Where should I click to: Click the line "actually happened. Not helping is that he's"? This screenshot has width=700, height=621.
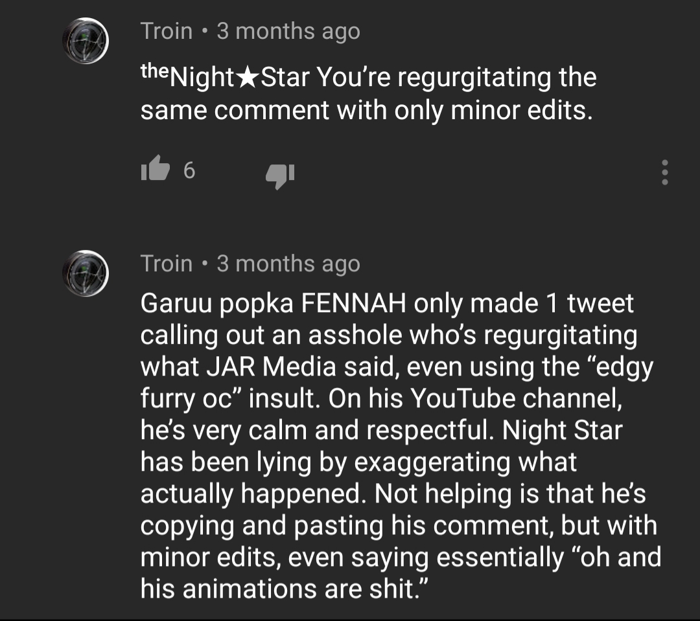[393, 493]
